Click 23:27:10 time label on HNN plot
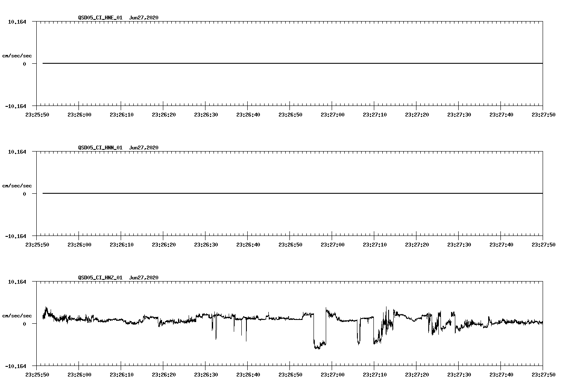The height and width of the screenshot is (390, 573). tap(374, 244)
